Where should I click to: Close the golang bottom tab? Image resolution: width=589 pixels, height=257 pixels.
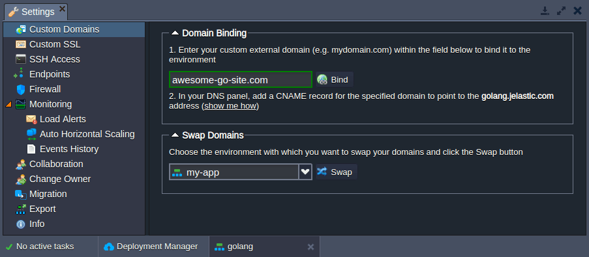pyautogui.click(x=310, y=247)
